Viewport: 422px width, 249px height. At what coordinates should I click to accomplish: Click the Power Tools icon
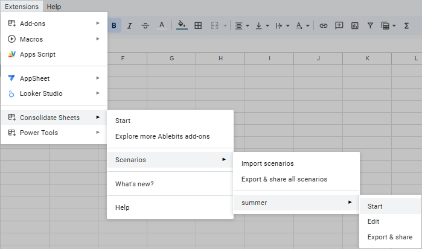11,133
